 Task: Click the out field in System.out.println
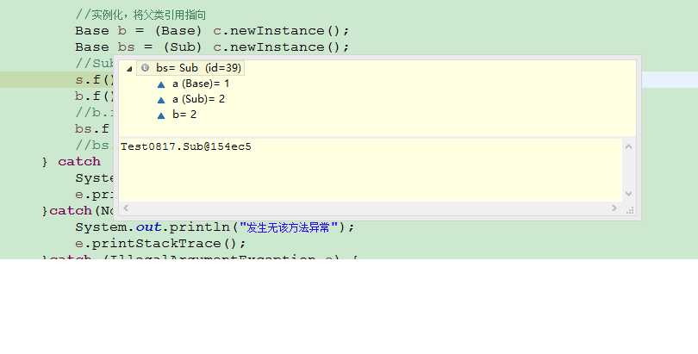click(148, 227)
